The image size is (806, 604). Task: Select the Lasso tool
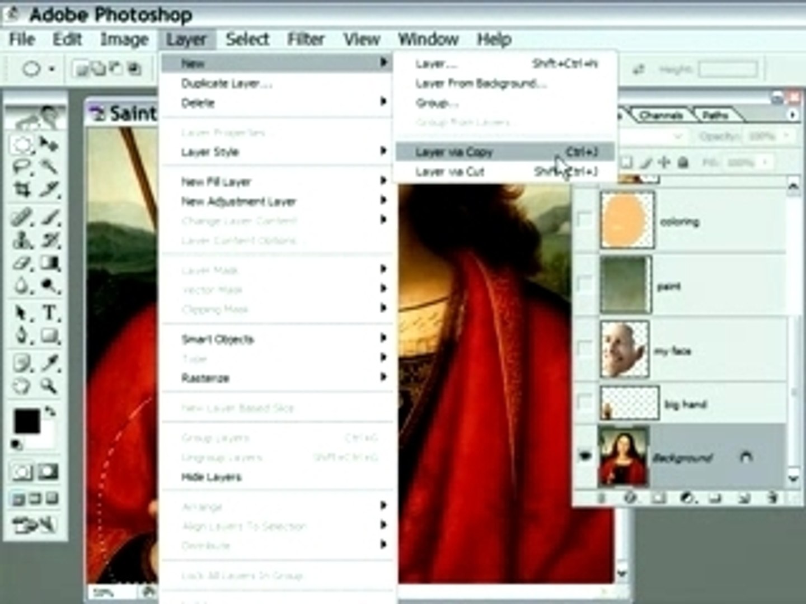[22, 167]
